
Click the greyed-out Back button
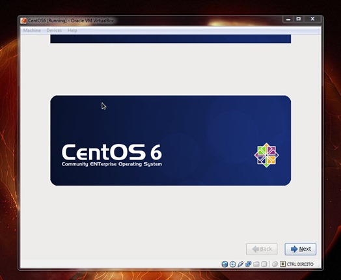pos(262,249)
